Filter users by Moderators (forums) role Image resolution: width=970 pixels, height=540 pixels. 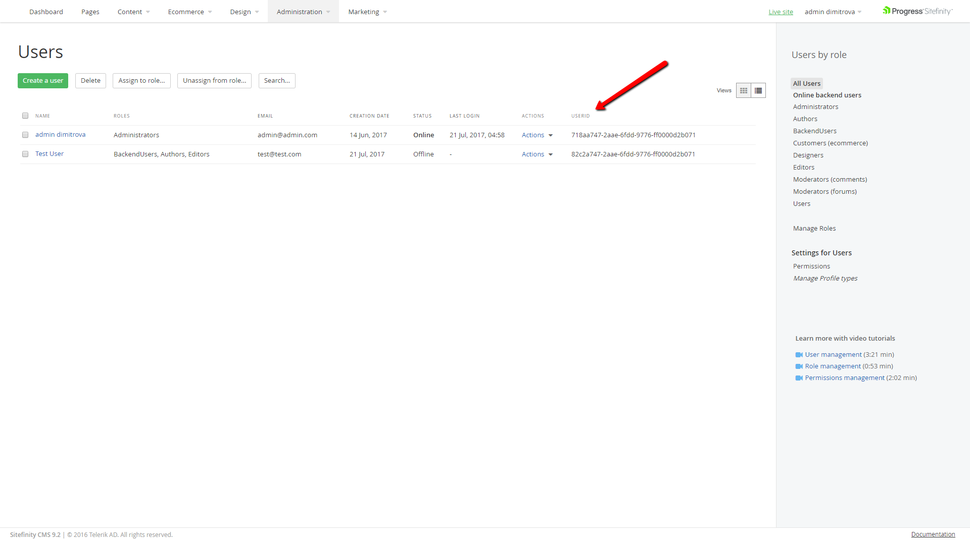825,191
